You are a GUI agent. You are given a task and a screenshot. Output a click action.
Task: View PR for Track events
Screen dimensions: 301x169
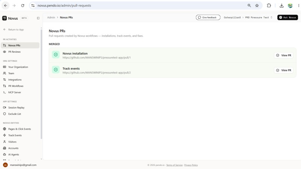pos(283,70)
